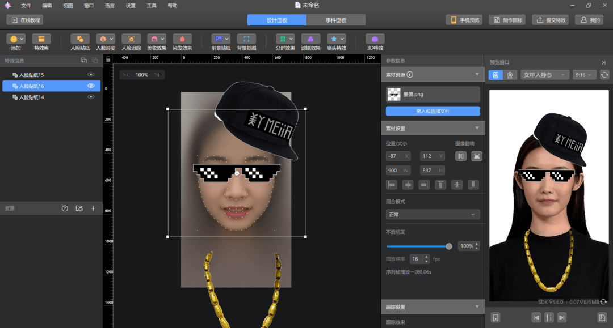Click the 手机预览 button

(x=464, y=20)
